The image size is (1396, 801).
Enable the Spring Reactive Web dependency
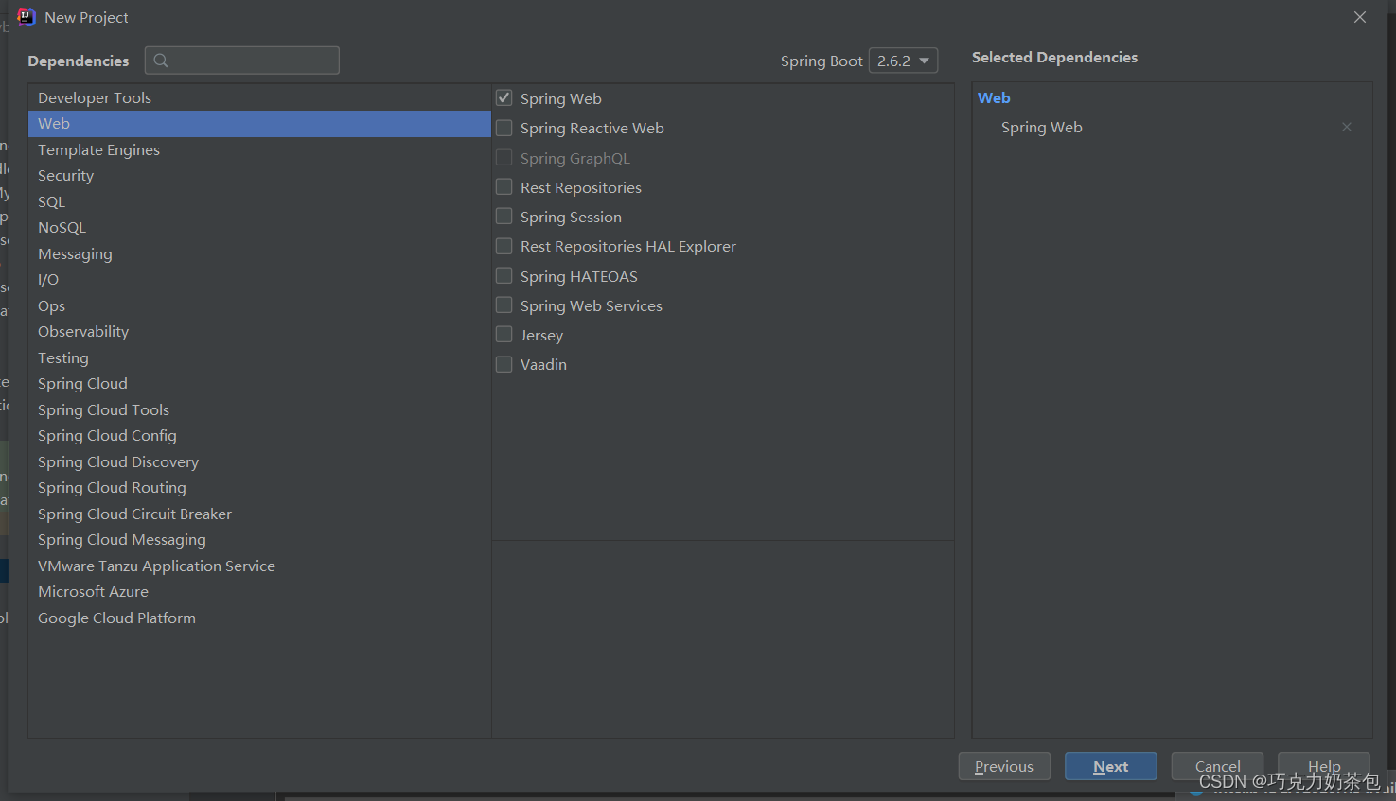[x=504, y=128]
